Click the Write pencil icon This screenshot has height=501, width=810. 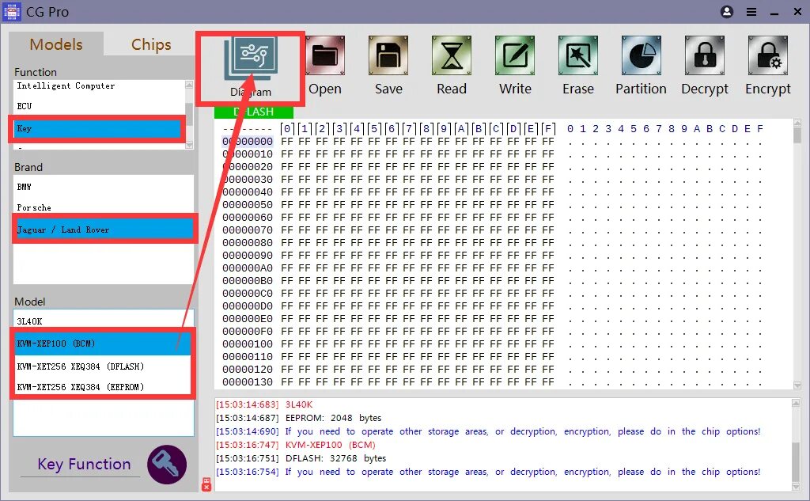[x=515, y=55]
